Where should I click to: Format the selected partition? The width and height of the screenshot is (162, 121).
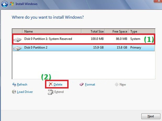point(90,85)
